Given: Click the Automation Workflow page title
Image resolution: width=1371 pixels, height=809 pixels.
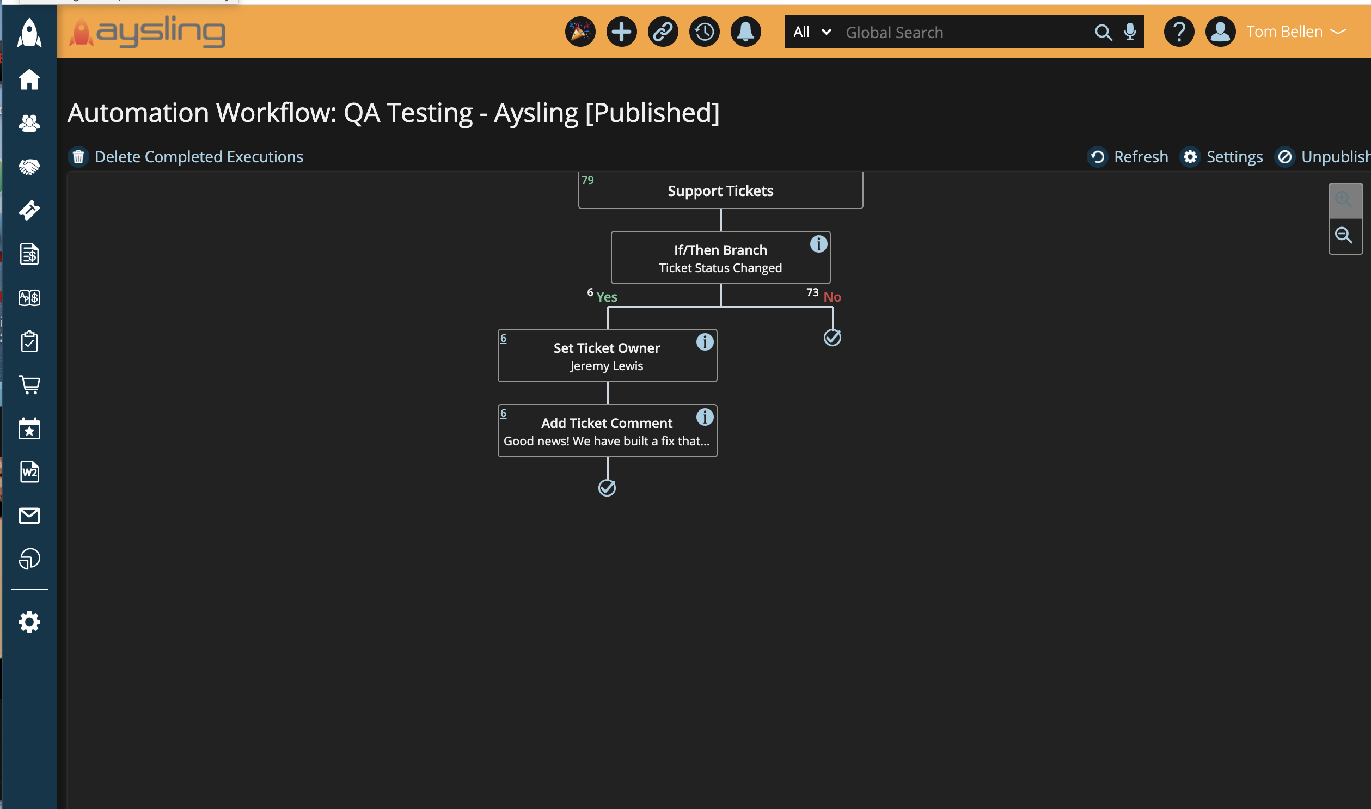Looking at the screenshot, I should pyautogui.click(x=394, y=113).
